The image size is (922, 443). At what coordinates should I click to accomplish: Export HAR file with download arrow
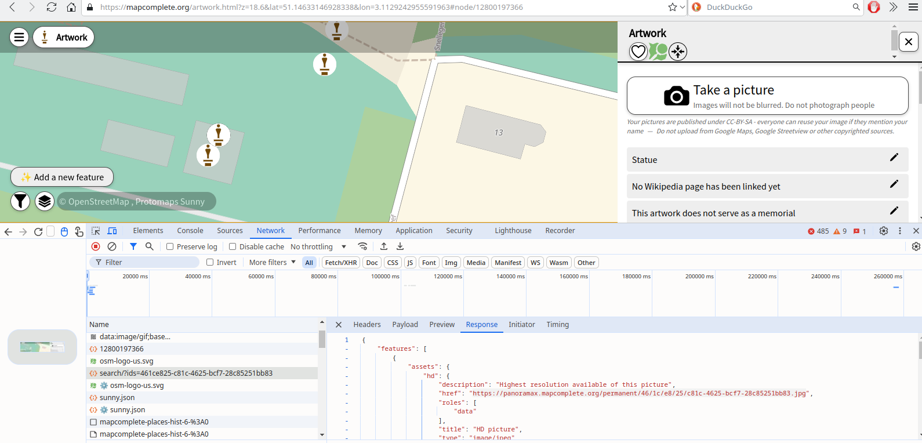click(400, 246)
